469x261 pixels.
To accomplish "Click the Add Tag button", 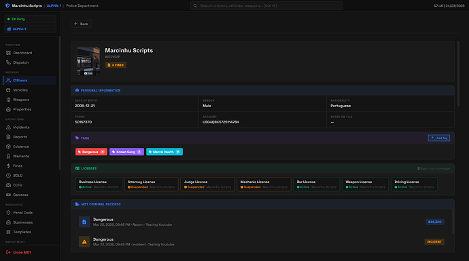I will tap(439, 138).
